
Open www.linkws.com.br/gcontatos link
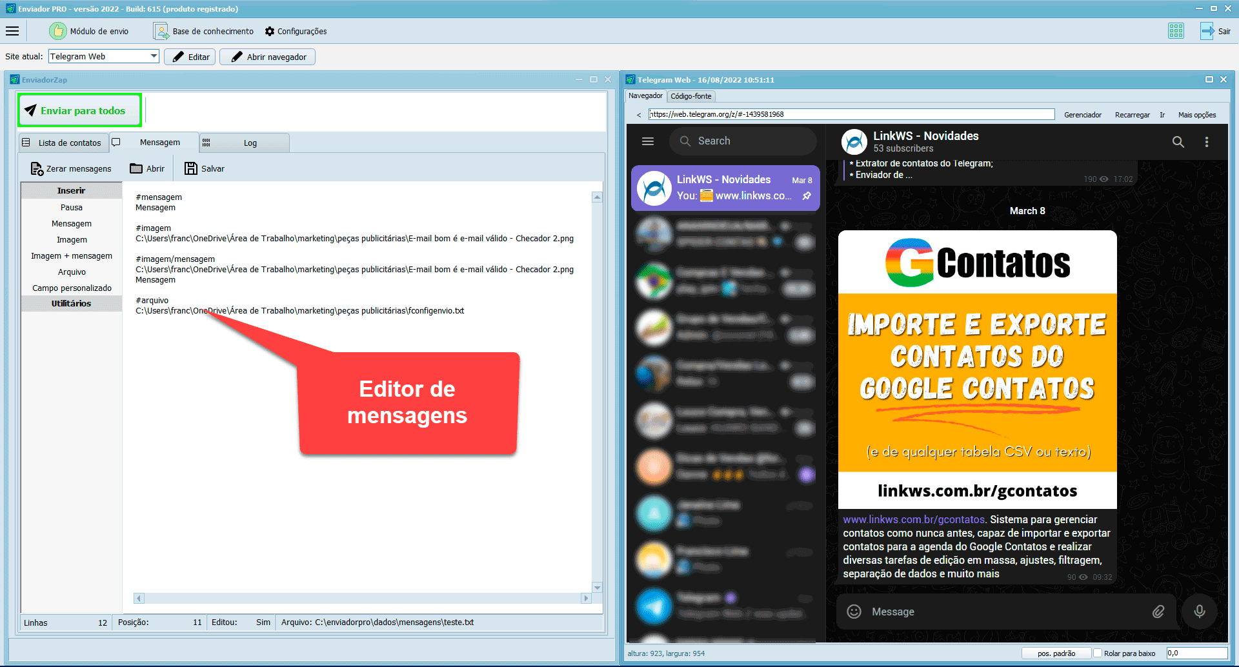(913, 519)
